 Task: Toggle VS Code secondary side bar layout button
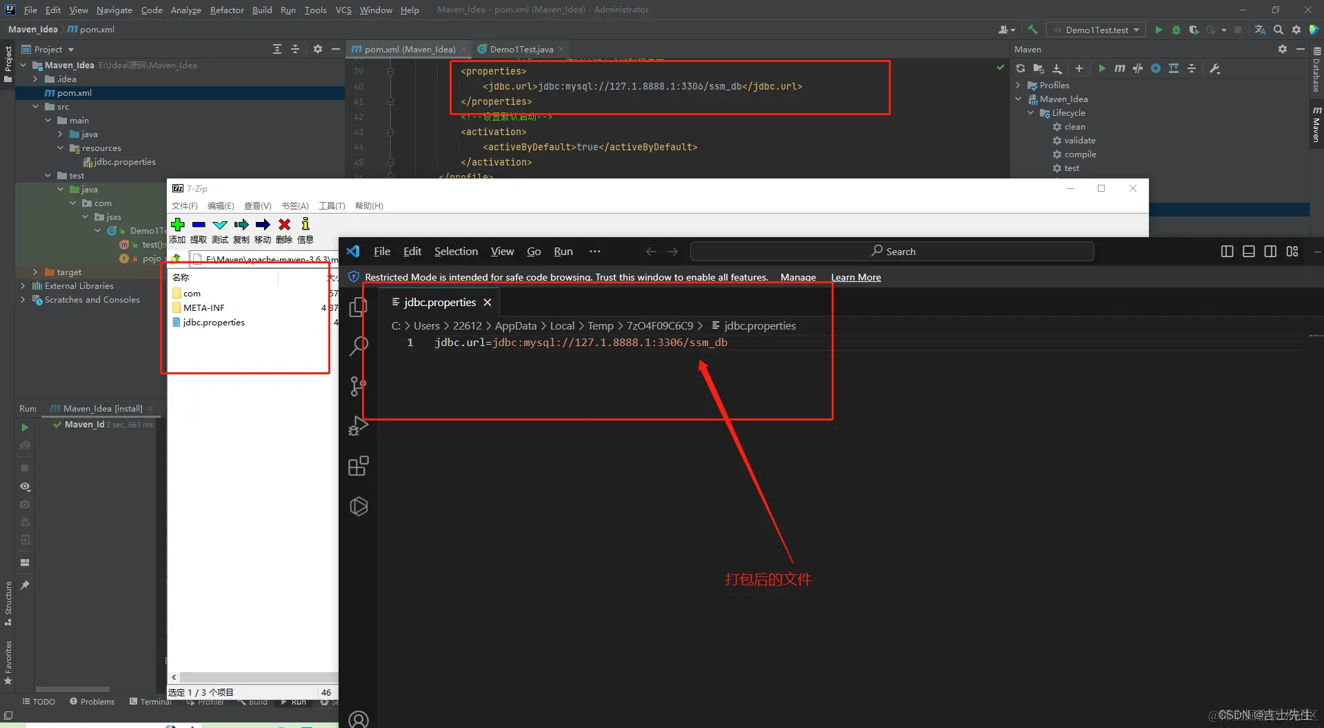[x=1270, y=252]
